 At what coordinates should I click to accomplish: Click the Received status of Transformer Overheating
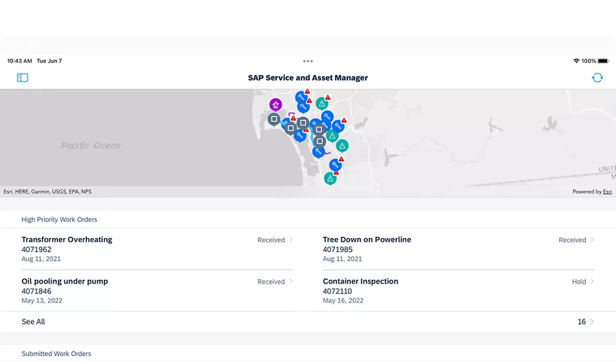(x=271, y=240)
